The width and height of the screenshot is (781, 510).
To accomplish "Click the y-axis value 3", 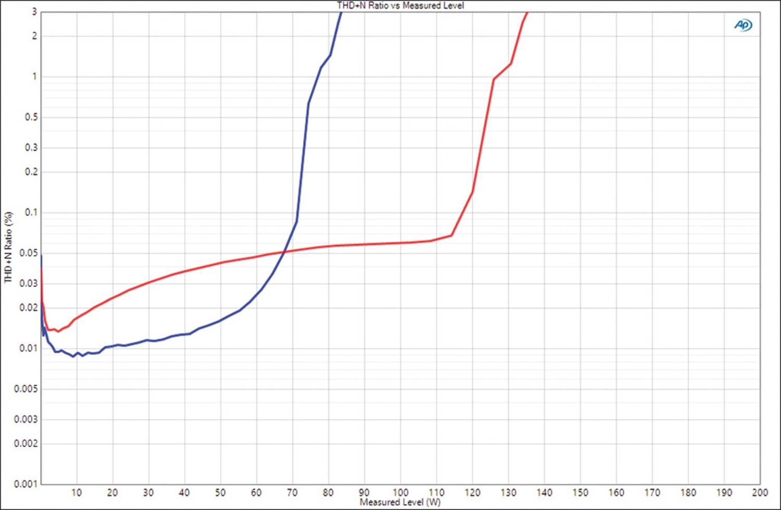I will pyautogui.click(x=34, y=12).
